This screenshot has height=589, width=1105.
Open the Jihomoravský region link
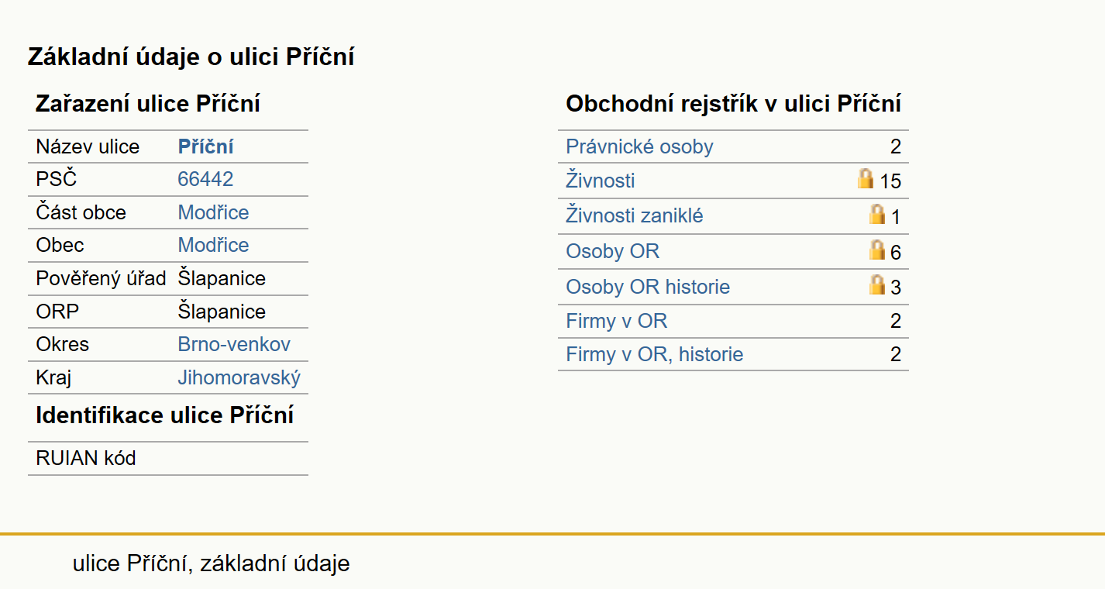point(239,378)
